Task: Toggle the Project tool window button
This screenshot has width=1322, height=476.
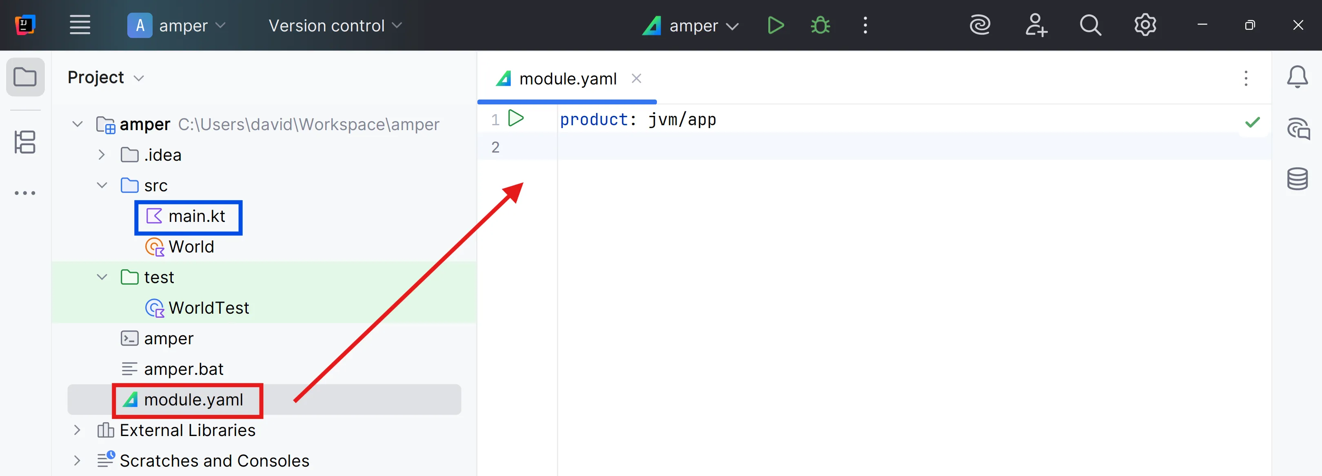Action: [25, 77]
